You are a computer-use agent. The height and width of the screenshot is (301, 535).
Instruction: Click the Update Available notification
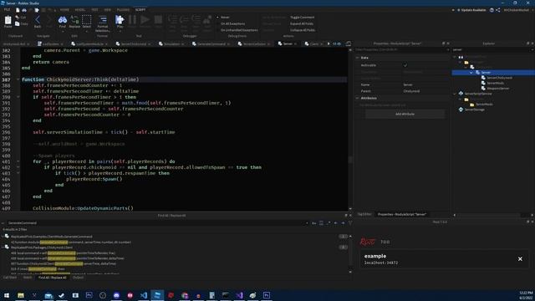coord(471,10)
